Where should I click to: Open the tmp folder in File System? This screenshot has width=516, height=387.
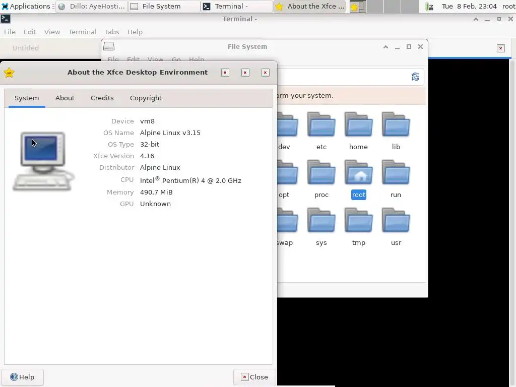tap(358, 220)
